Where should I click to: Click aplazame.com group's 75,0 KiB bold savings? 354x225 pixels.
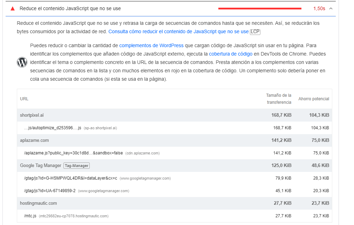(320, 140)
